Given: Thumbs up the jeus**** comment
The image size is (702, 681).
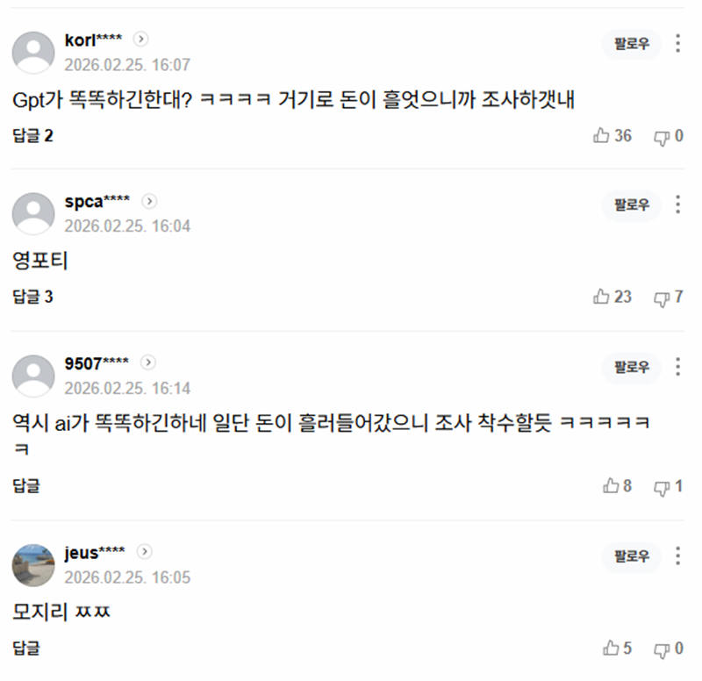Looking at the screenshot, I should (x=617, y=648).
